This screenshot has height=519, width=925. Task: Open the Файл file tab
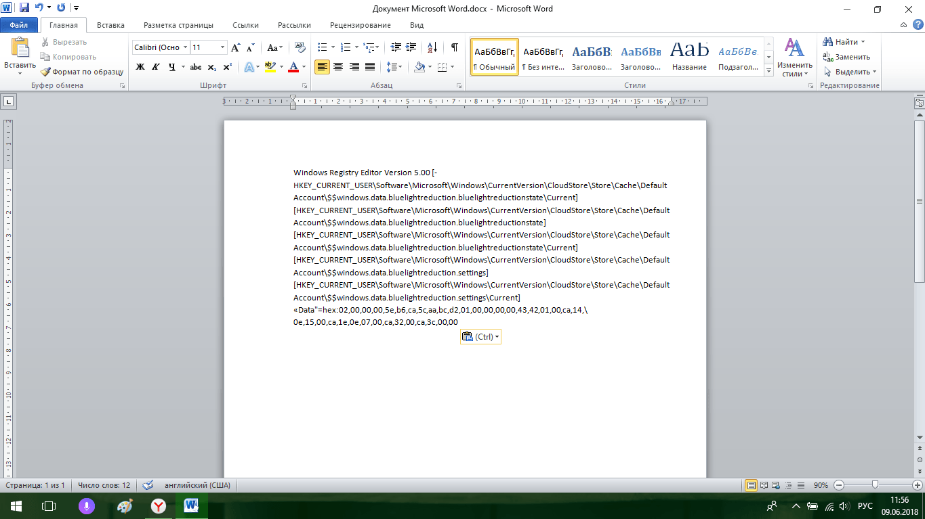pos(19,25)
